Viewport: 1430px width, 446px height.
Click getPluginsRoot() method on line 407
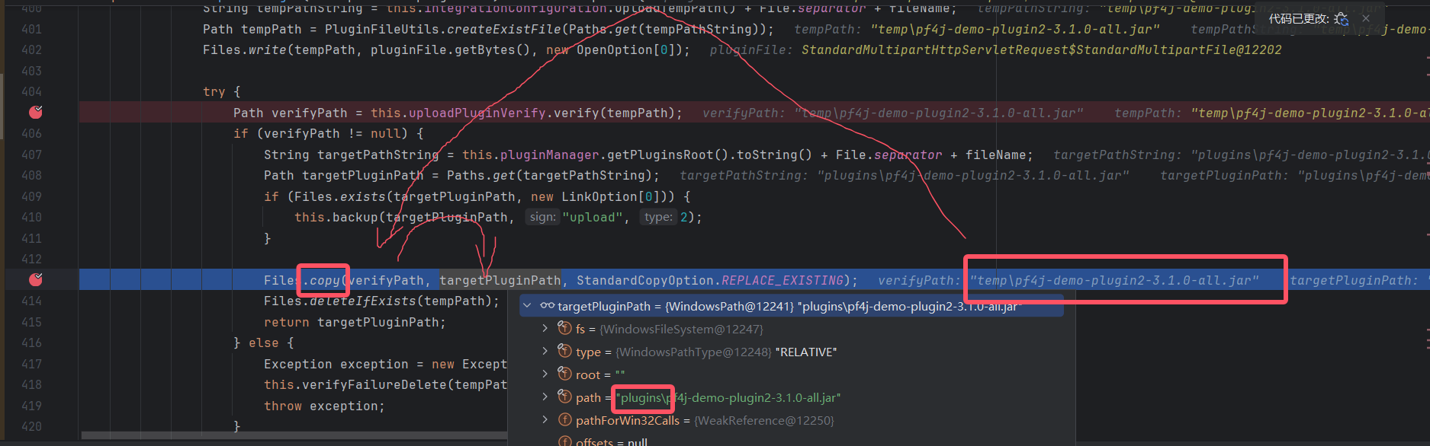point(660,155)
